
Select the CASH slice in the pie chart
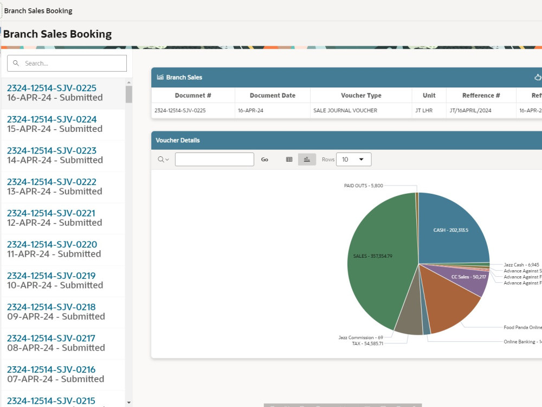coord(450,231)
